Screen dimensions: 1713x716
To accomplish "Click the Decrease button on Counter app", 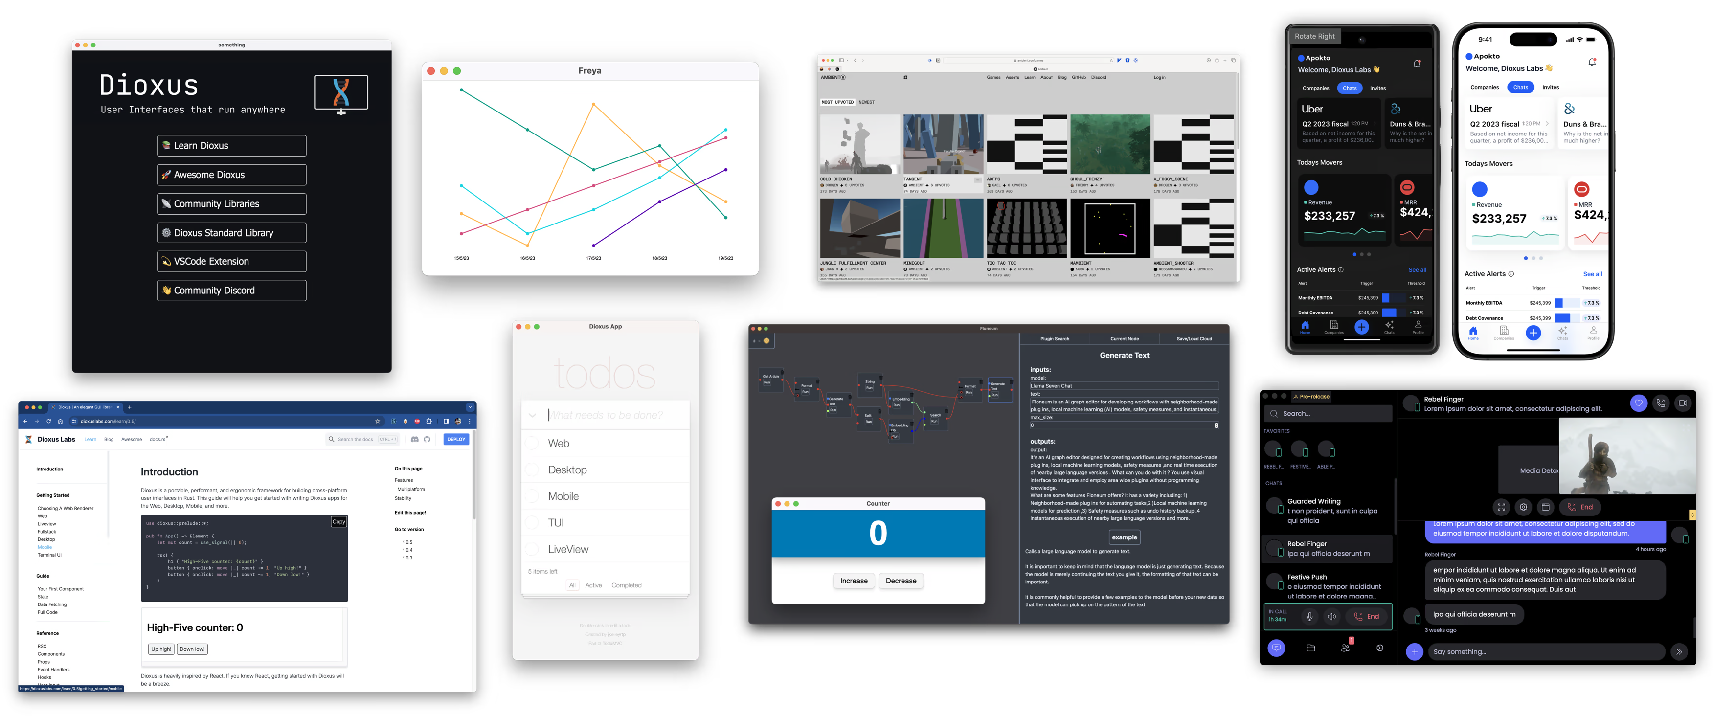I will click(902, 580).
